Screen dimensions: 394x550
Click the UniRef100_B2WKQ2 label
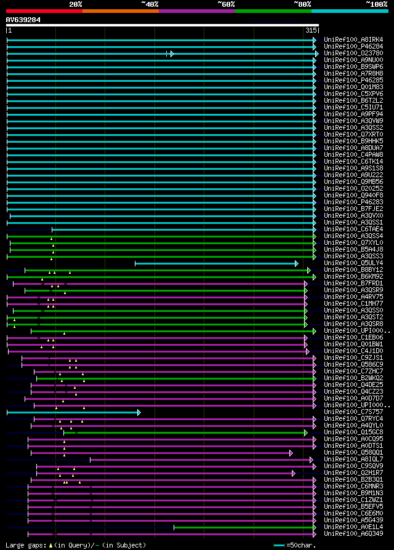click(x=353, y=378)
